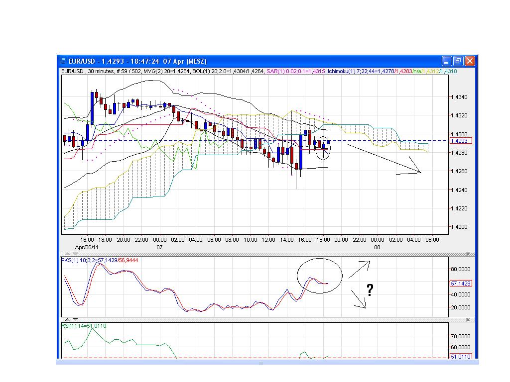The height and width of the screenshot is (382, 510).
Task: Click the dash icon beside the divider triangle
Action: pyautogui.click(x=75, y=254)
